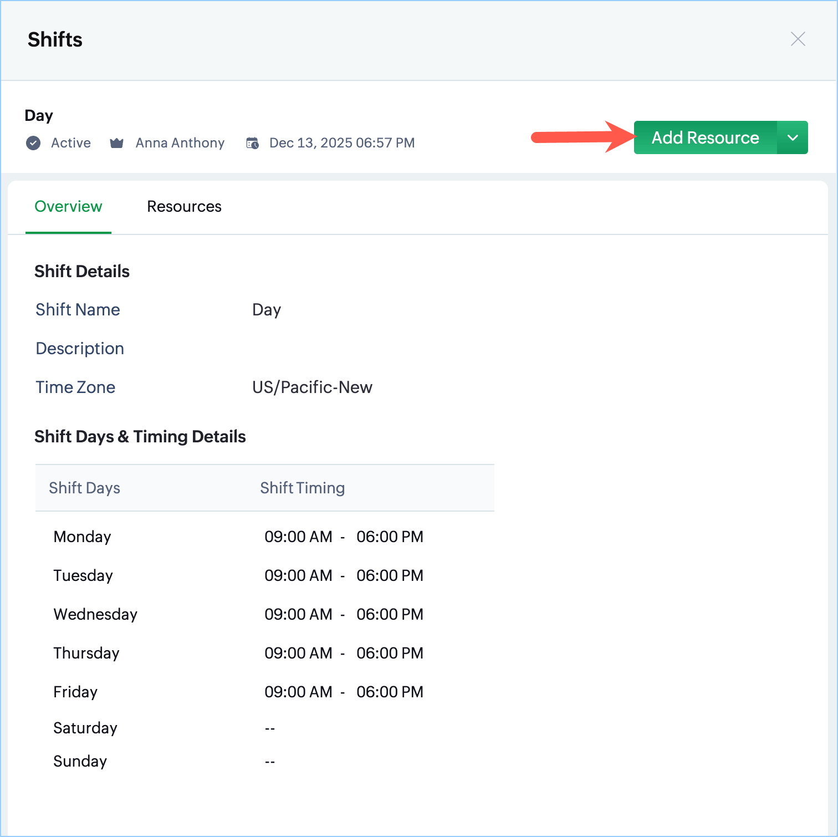Image resolution: width=838 pixels, height=837 pixels.
Task: Select the Wednesday shift timing row
Action: point(265,614)
